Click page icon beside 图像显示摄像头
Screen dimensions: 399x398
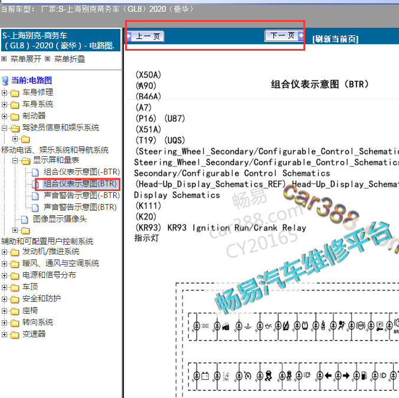click(25, 219)
